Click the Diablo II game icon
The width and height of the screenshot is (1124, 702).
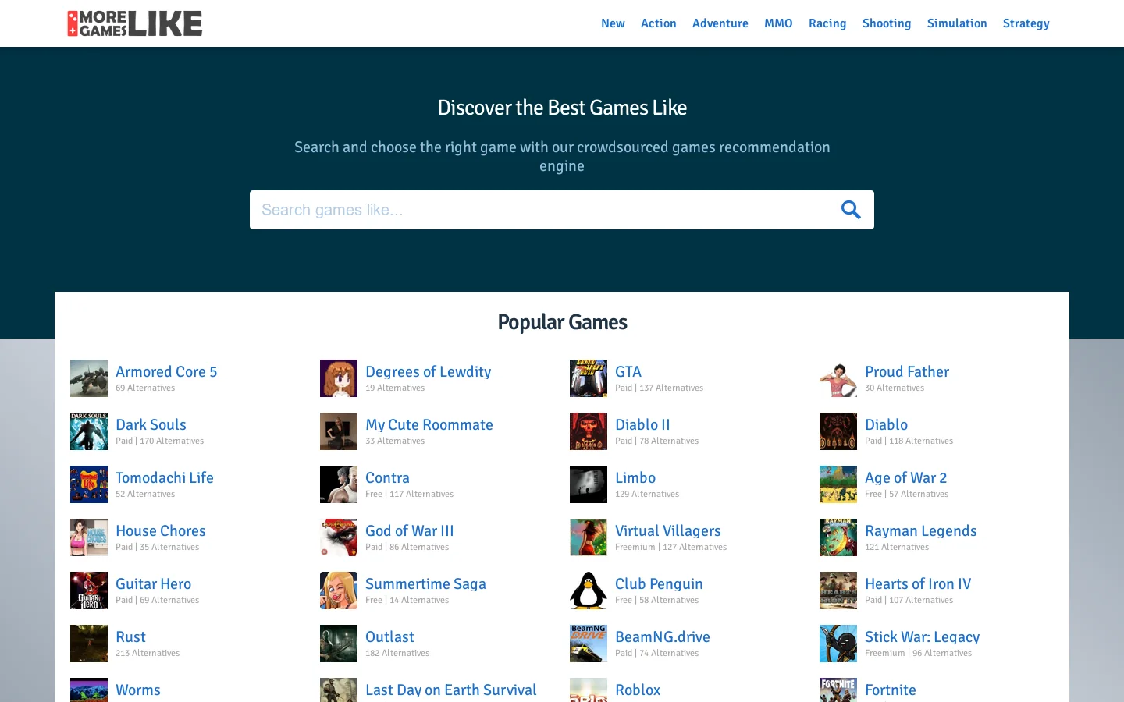point(589,431)
